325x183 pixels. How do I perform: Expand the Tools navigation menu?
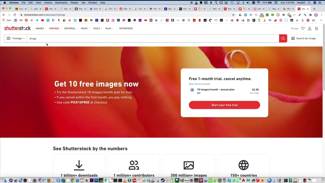97,28
